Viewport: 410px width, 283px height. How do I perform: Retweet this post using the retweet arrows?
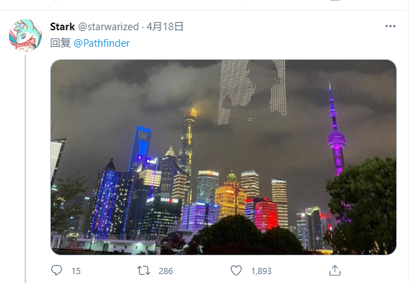point(143,271)
